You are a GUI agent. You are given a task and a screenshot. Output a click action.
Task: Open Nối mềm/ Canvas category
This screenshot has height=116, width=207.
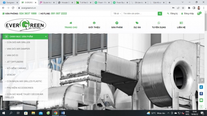(16, 68)
